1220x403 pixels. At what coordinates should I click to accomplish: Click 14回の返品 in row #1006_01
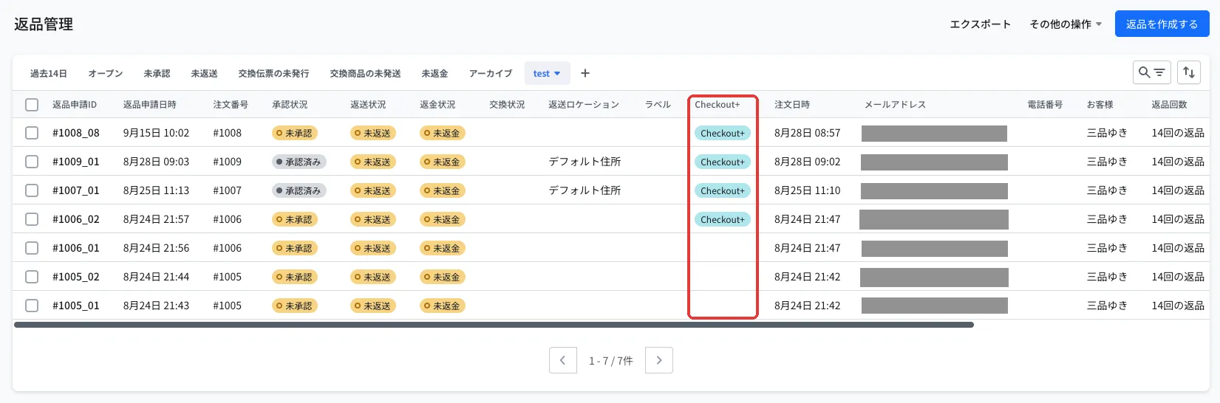point(1178,248)
